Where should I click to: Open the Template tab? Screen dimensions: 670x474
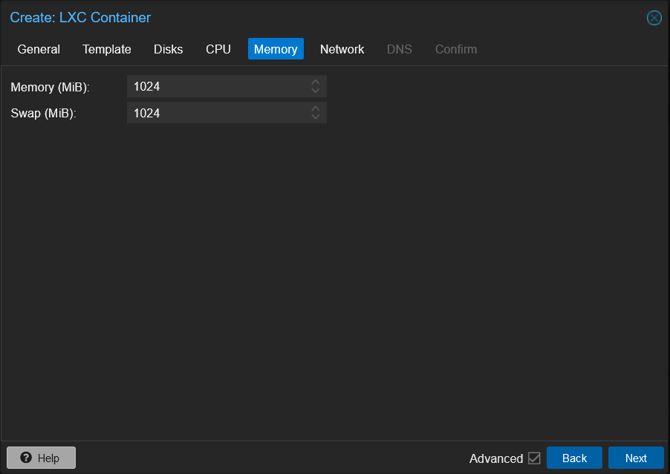click(106, 49)
